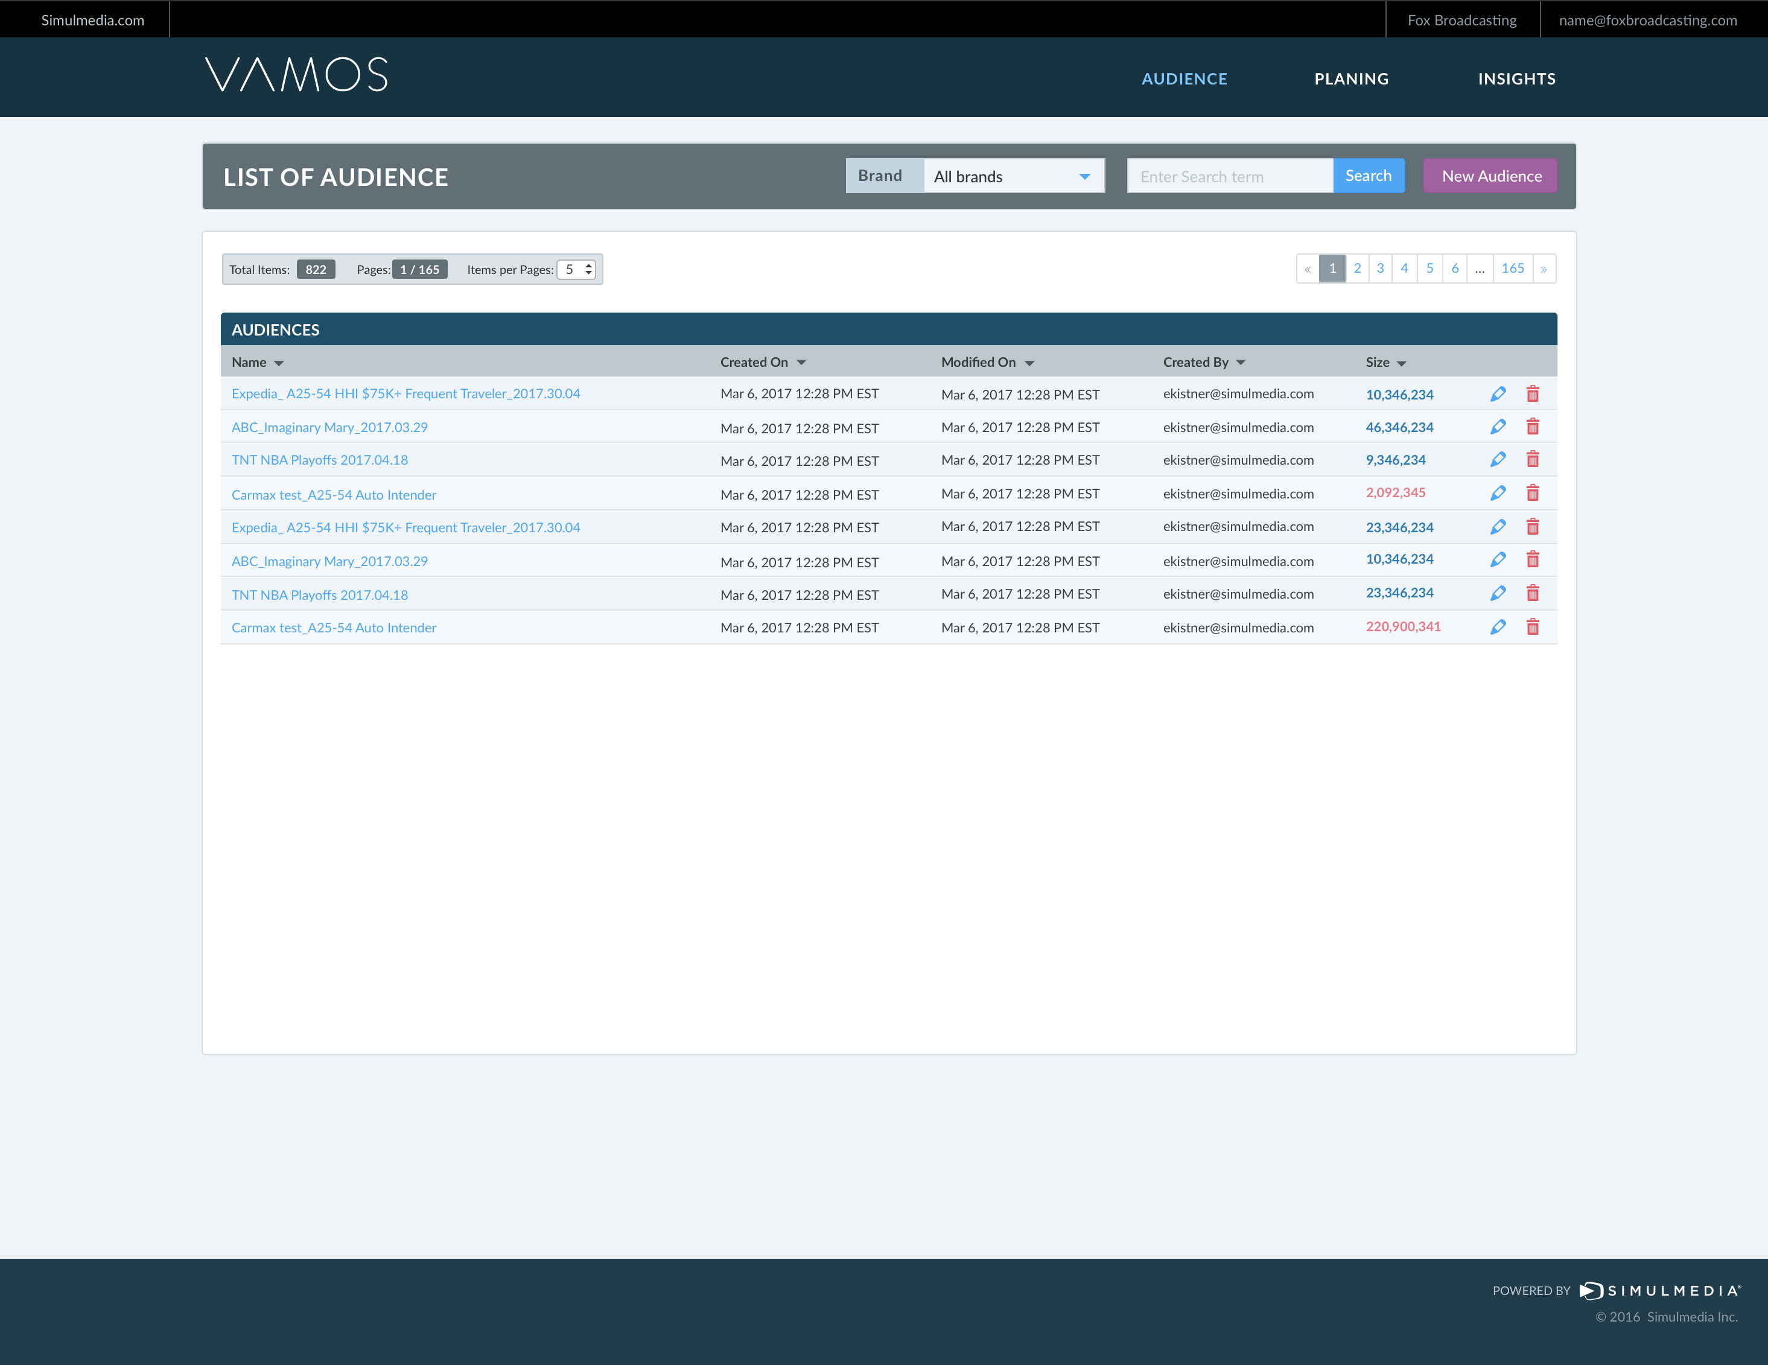Open Simulmedia.com link in top bar
The height and width of the screenshot is (1365, 1768).
(x=93, y=21)
